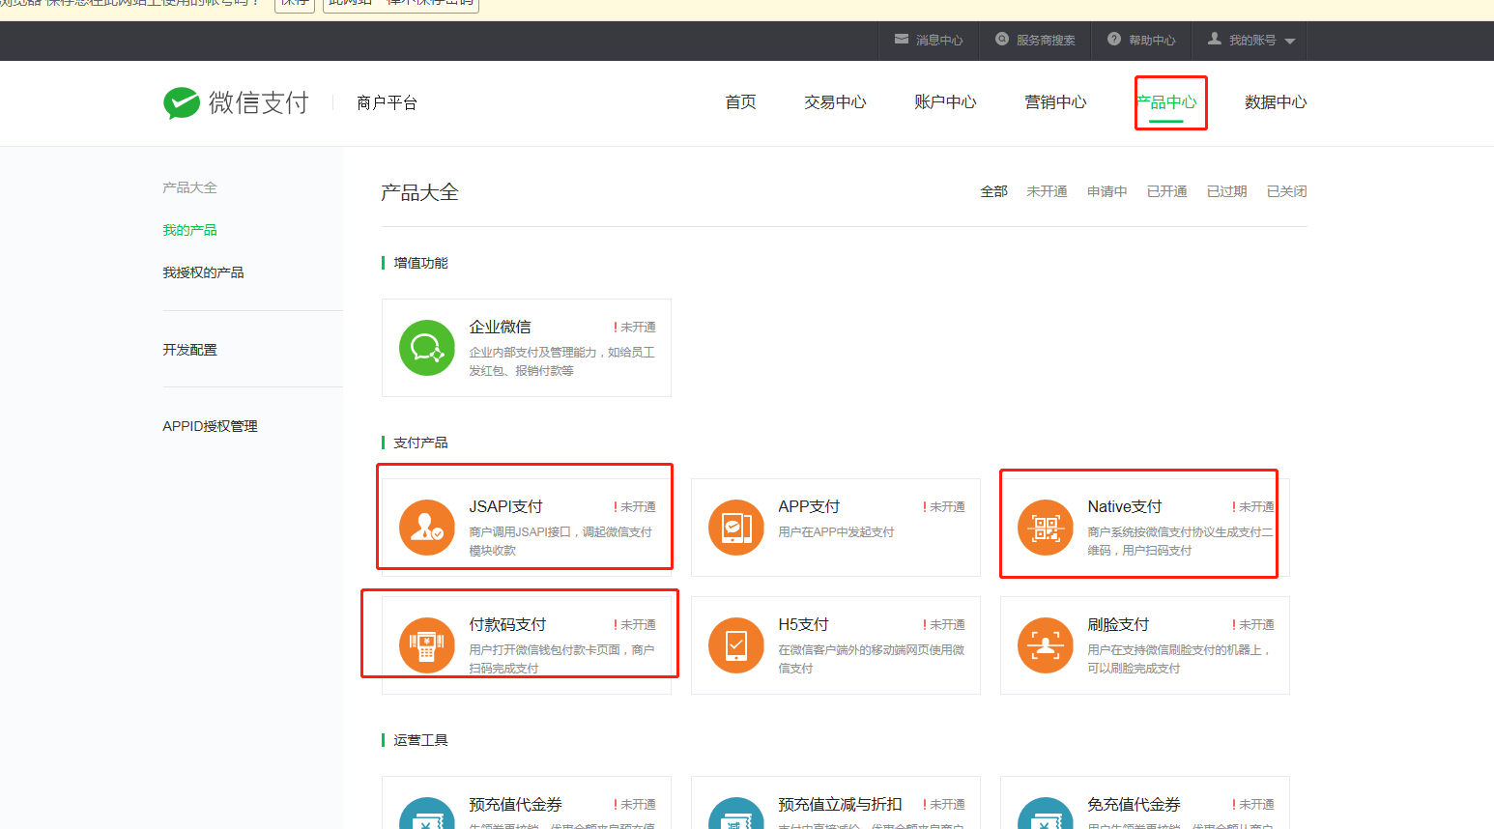Click the 未开通 status on H5支付
The image size is (1494, 829).
tap(944, 625)
